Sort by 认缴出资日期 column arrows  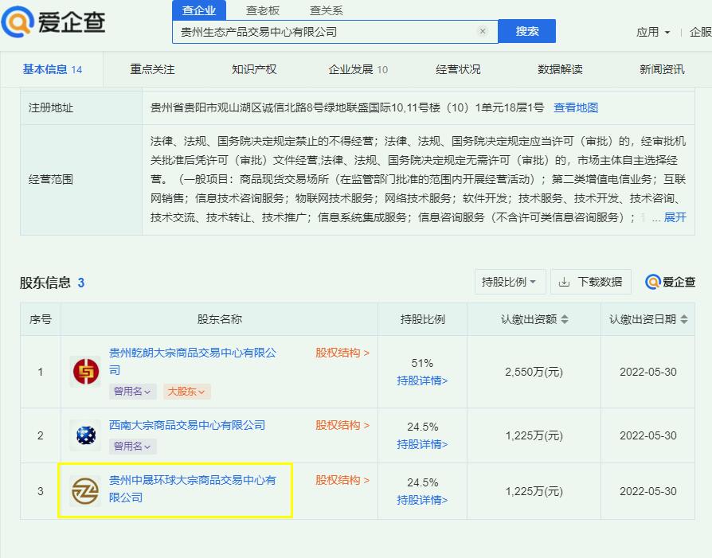(x=684, y=319)
